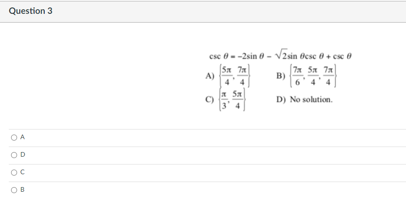The width and height of the screenshot is (406, 206).
Task: Click the "B" answer label text
Action: 22,190
